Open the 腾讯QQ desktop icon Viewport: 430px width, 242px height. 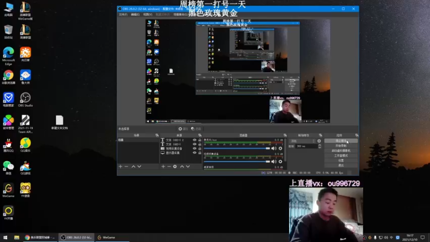click(8, 145)
